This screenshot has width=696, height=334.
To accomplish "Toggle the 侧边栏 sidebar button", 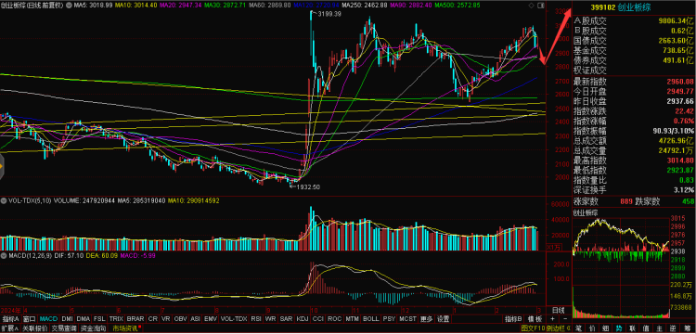I will click(x=558, y=328).
